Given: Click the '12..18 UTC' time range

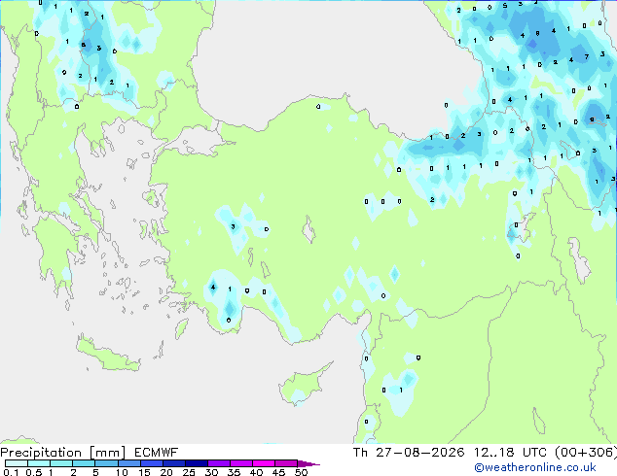Looking at the screenshot, I should click(x=510, y=453).
